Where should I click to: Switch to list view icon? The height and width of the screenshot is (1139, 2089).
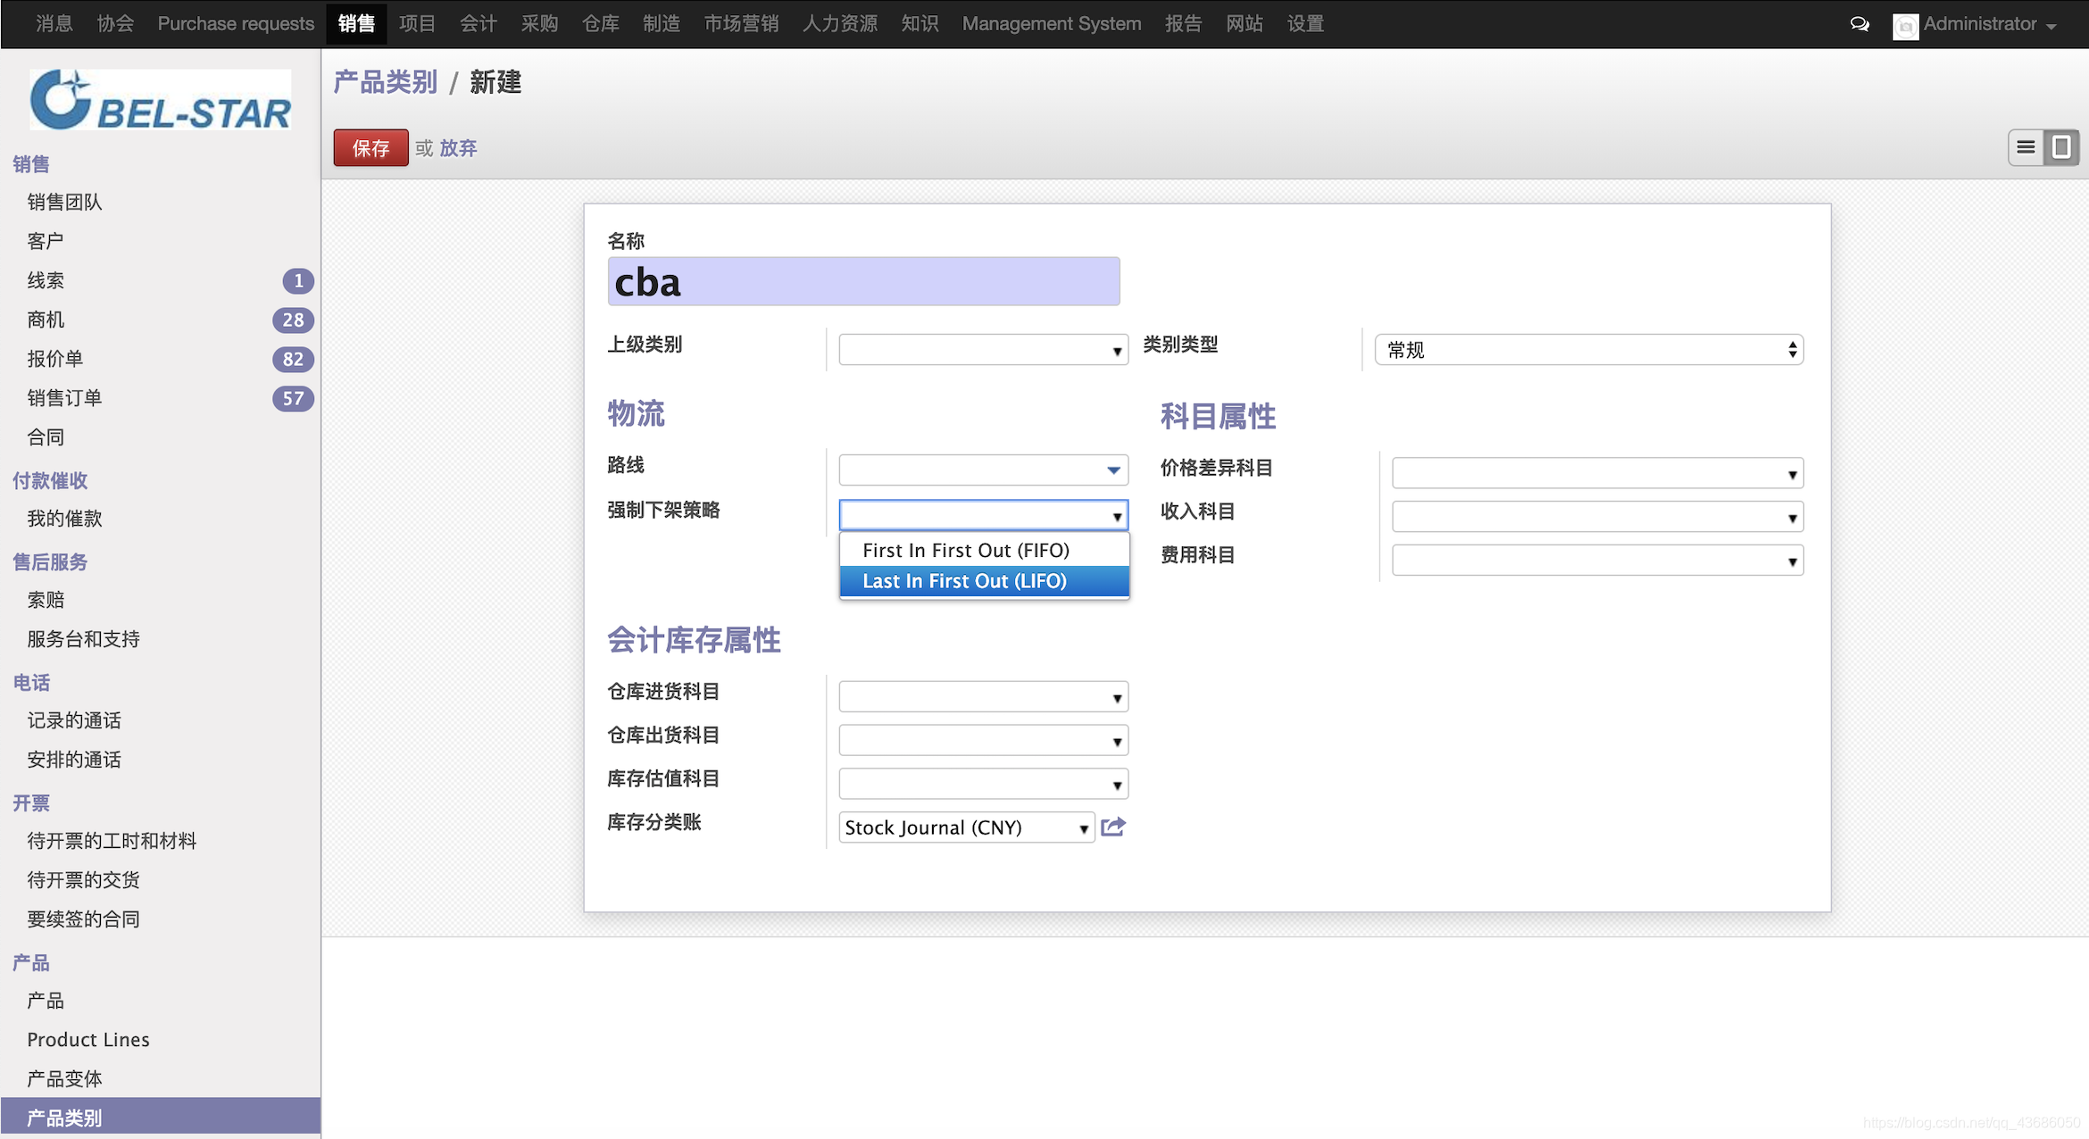[x=2026, y=147]
